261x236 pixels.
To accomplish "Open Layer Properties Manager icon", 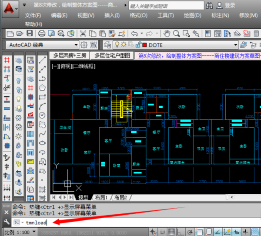I will coord(107,45).
